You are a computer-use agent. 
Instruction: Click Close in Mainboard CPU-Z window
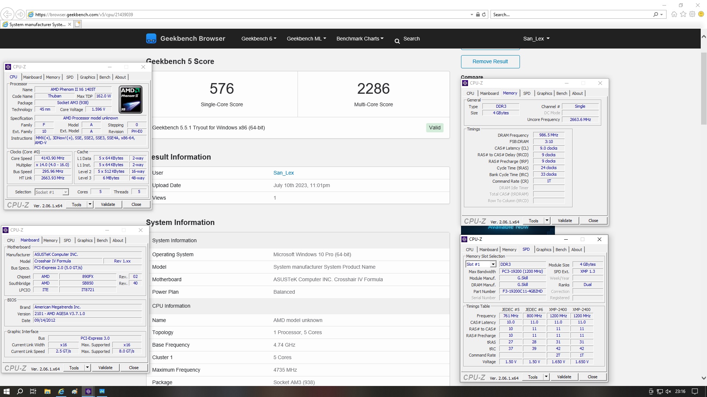click(x=134, y=368)
